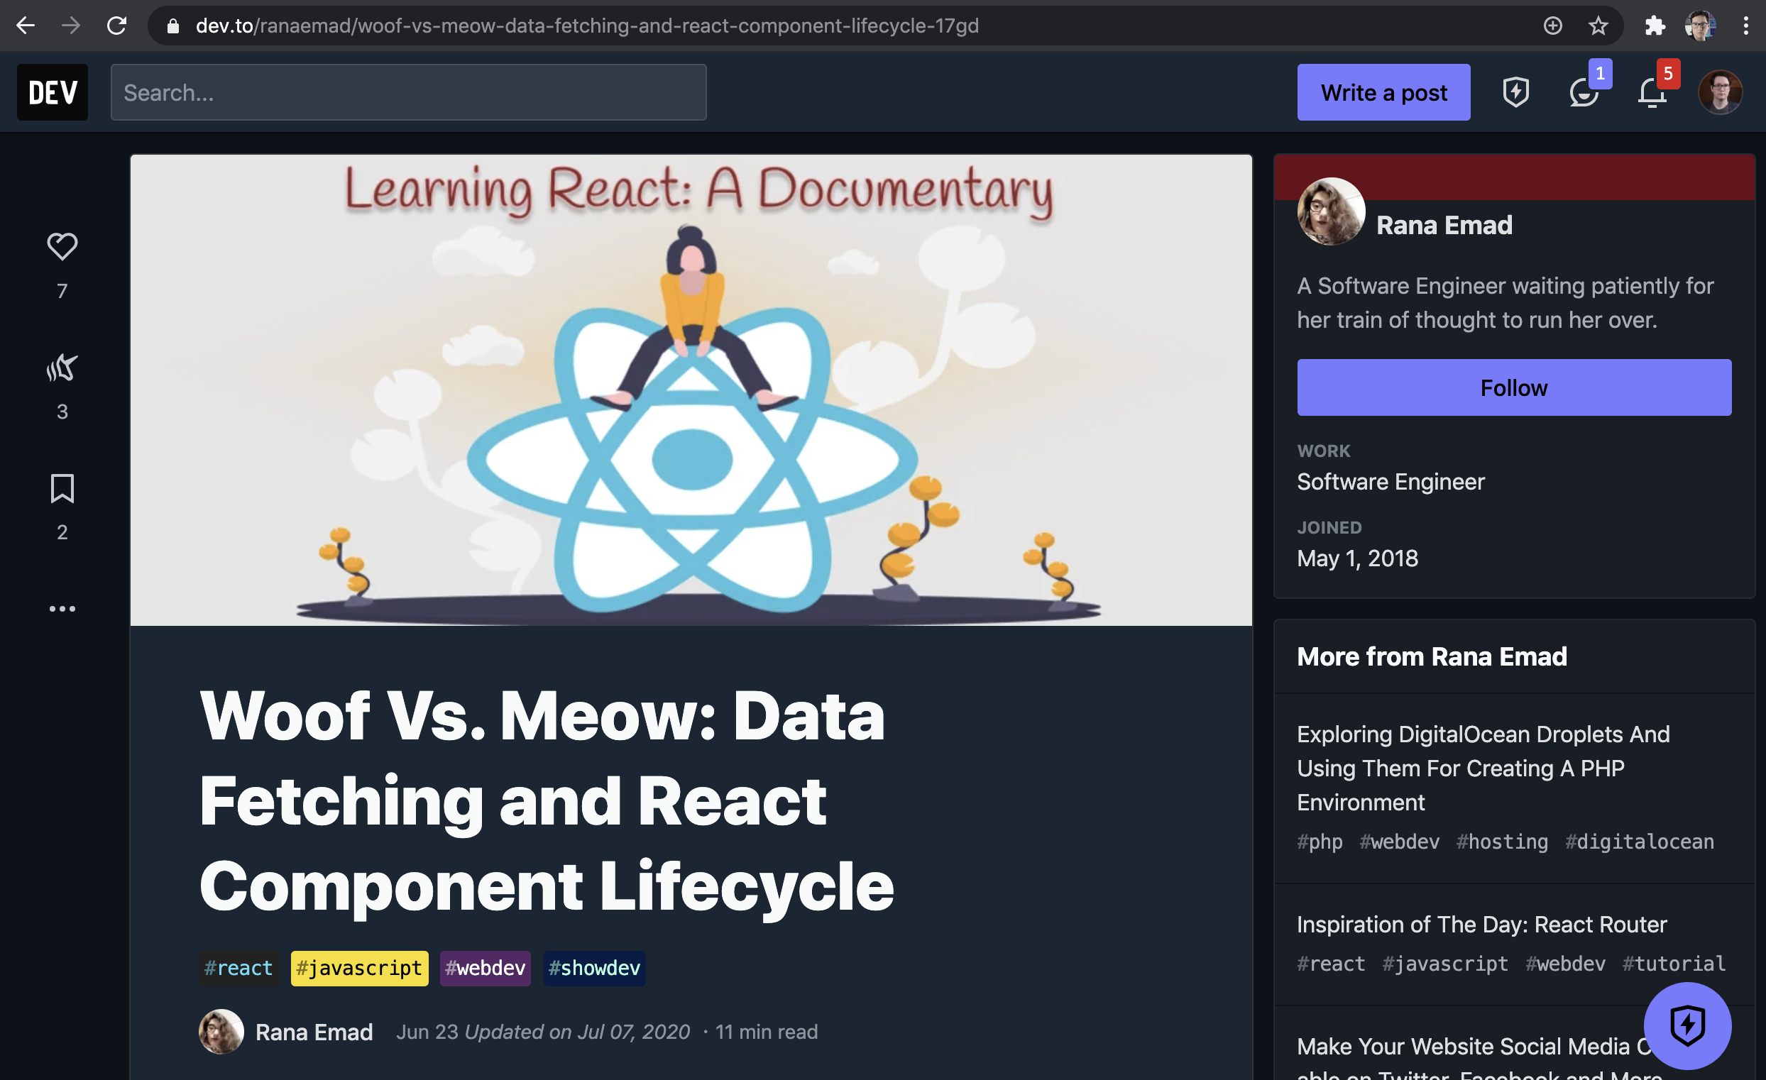Open the Connect chat messages icon

(x=1583, y=92)
